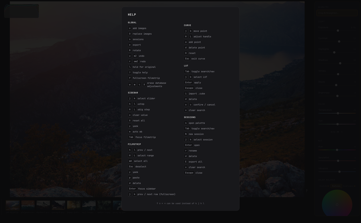Viewport: 361px width, 223px height.
Task: Click the Highlights slider handle in Light section
Action: coord(334,52)
